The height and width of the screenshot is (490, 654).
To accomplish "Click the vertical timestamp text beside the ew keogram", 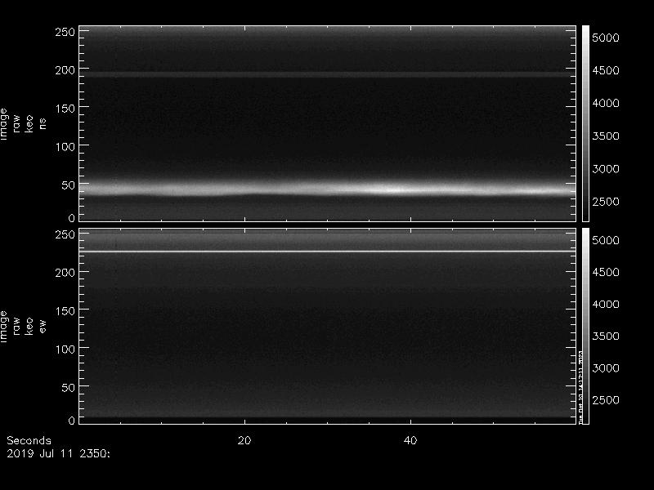I will pyautogui.click(x=580, y=387).
